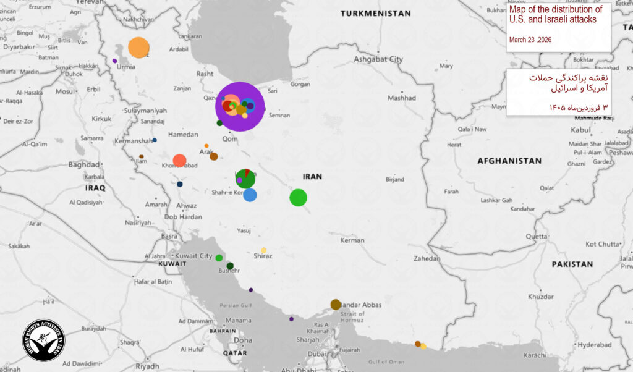Screen dimensions: 633x372
Task: Click the orange dot on the southeastern coast
Action: (418, 344)
